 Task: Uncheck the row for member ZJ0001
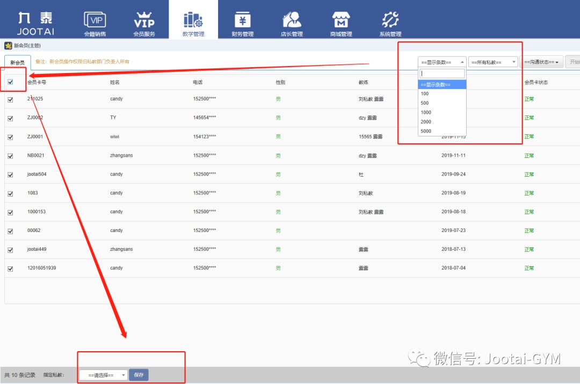(11, 136)
